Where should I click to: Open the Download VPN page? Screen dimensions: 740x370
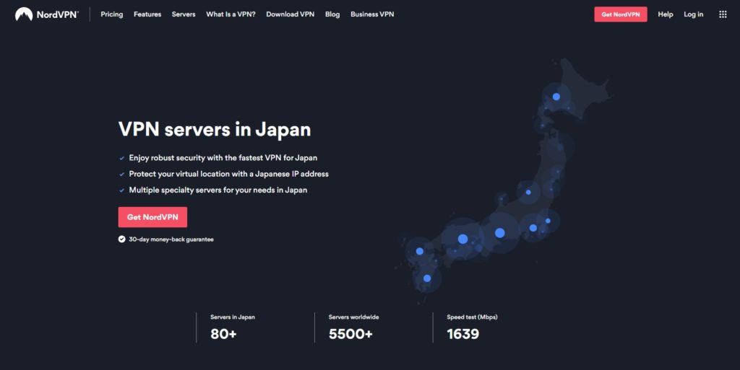pos(291,14)
